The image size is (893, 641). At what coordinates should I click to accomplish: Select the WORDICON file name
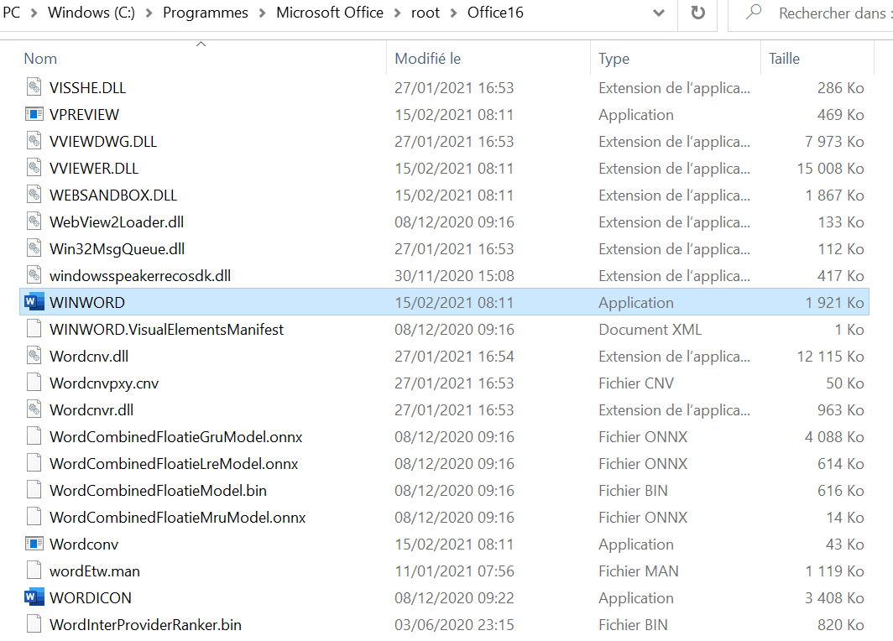(91, 597)
